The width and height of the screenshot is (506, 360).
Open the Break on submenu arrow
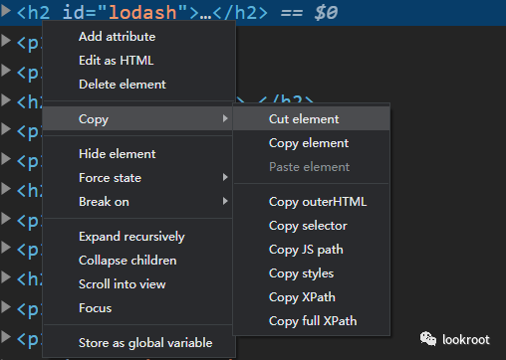(x=225, y=201)
